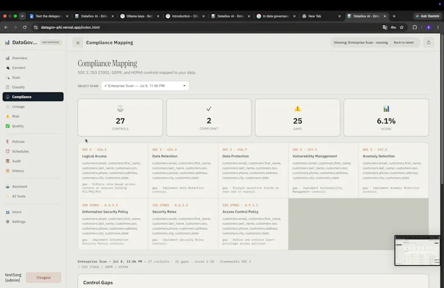Switch to the Test the datagov tab

49,16
